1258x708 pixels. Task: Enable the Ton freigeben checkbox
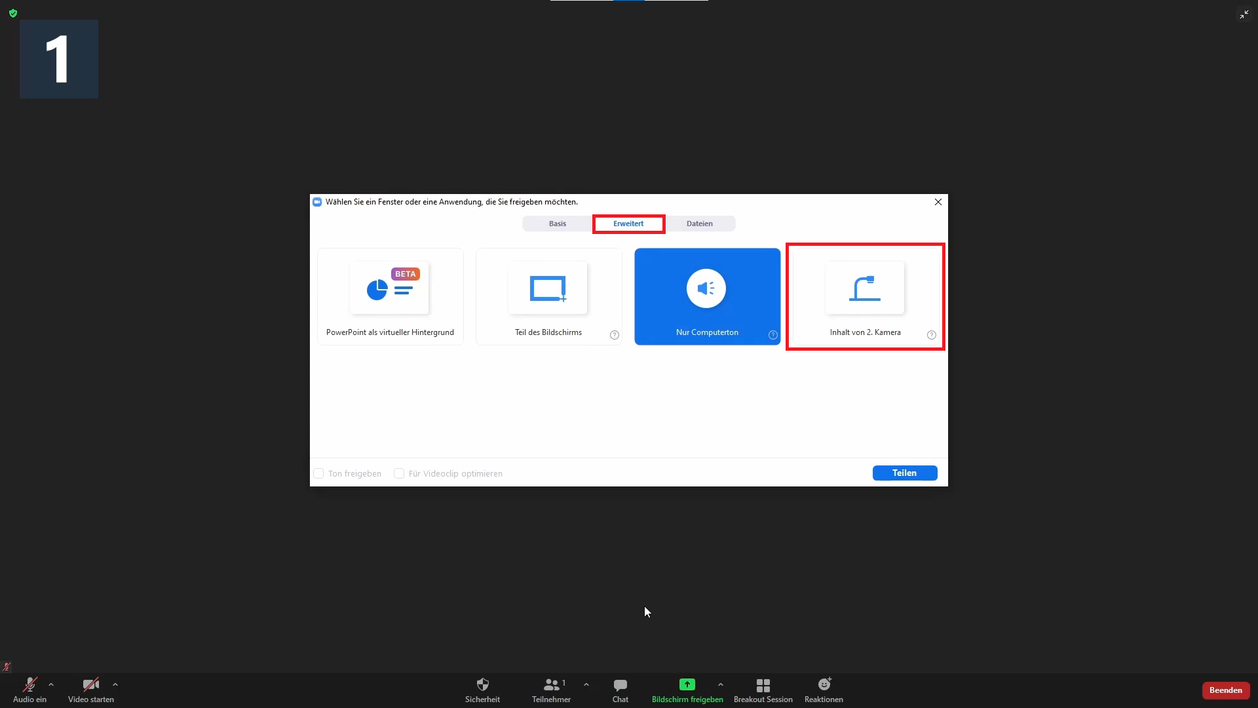tap(319, 473)
